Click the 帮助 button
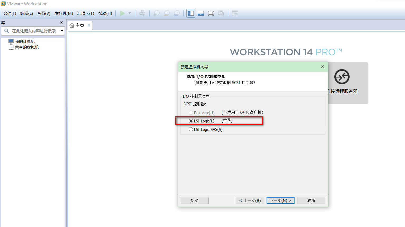 coord(194,200)
